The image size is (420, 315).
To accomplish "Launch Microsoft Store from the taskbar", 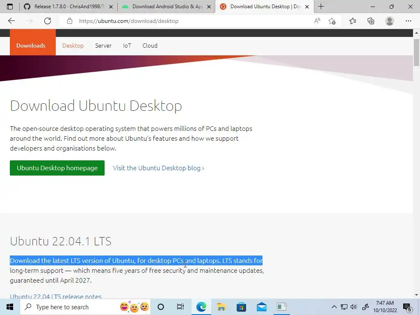I will pyautogui.click(x=241, y=307).
